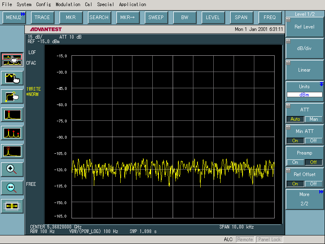
Task: Expand More 2/2 softkey page
Action: (x=304, y=199)
